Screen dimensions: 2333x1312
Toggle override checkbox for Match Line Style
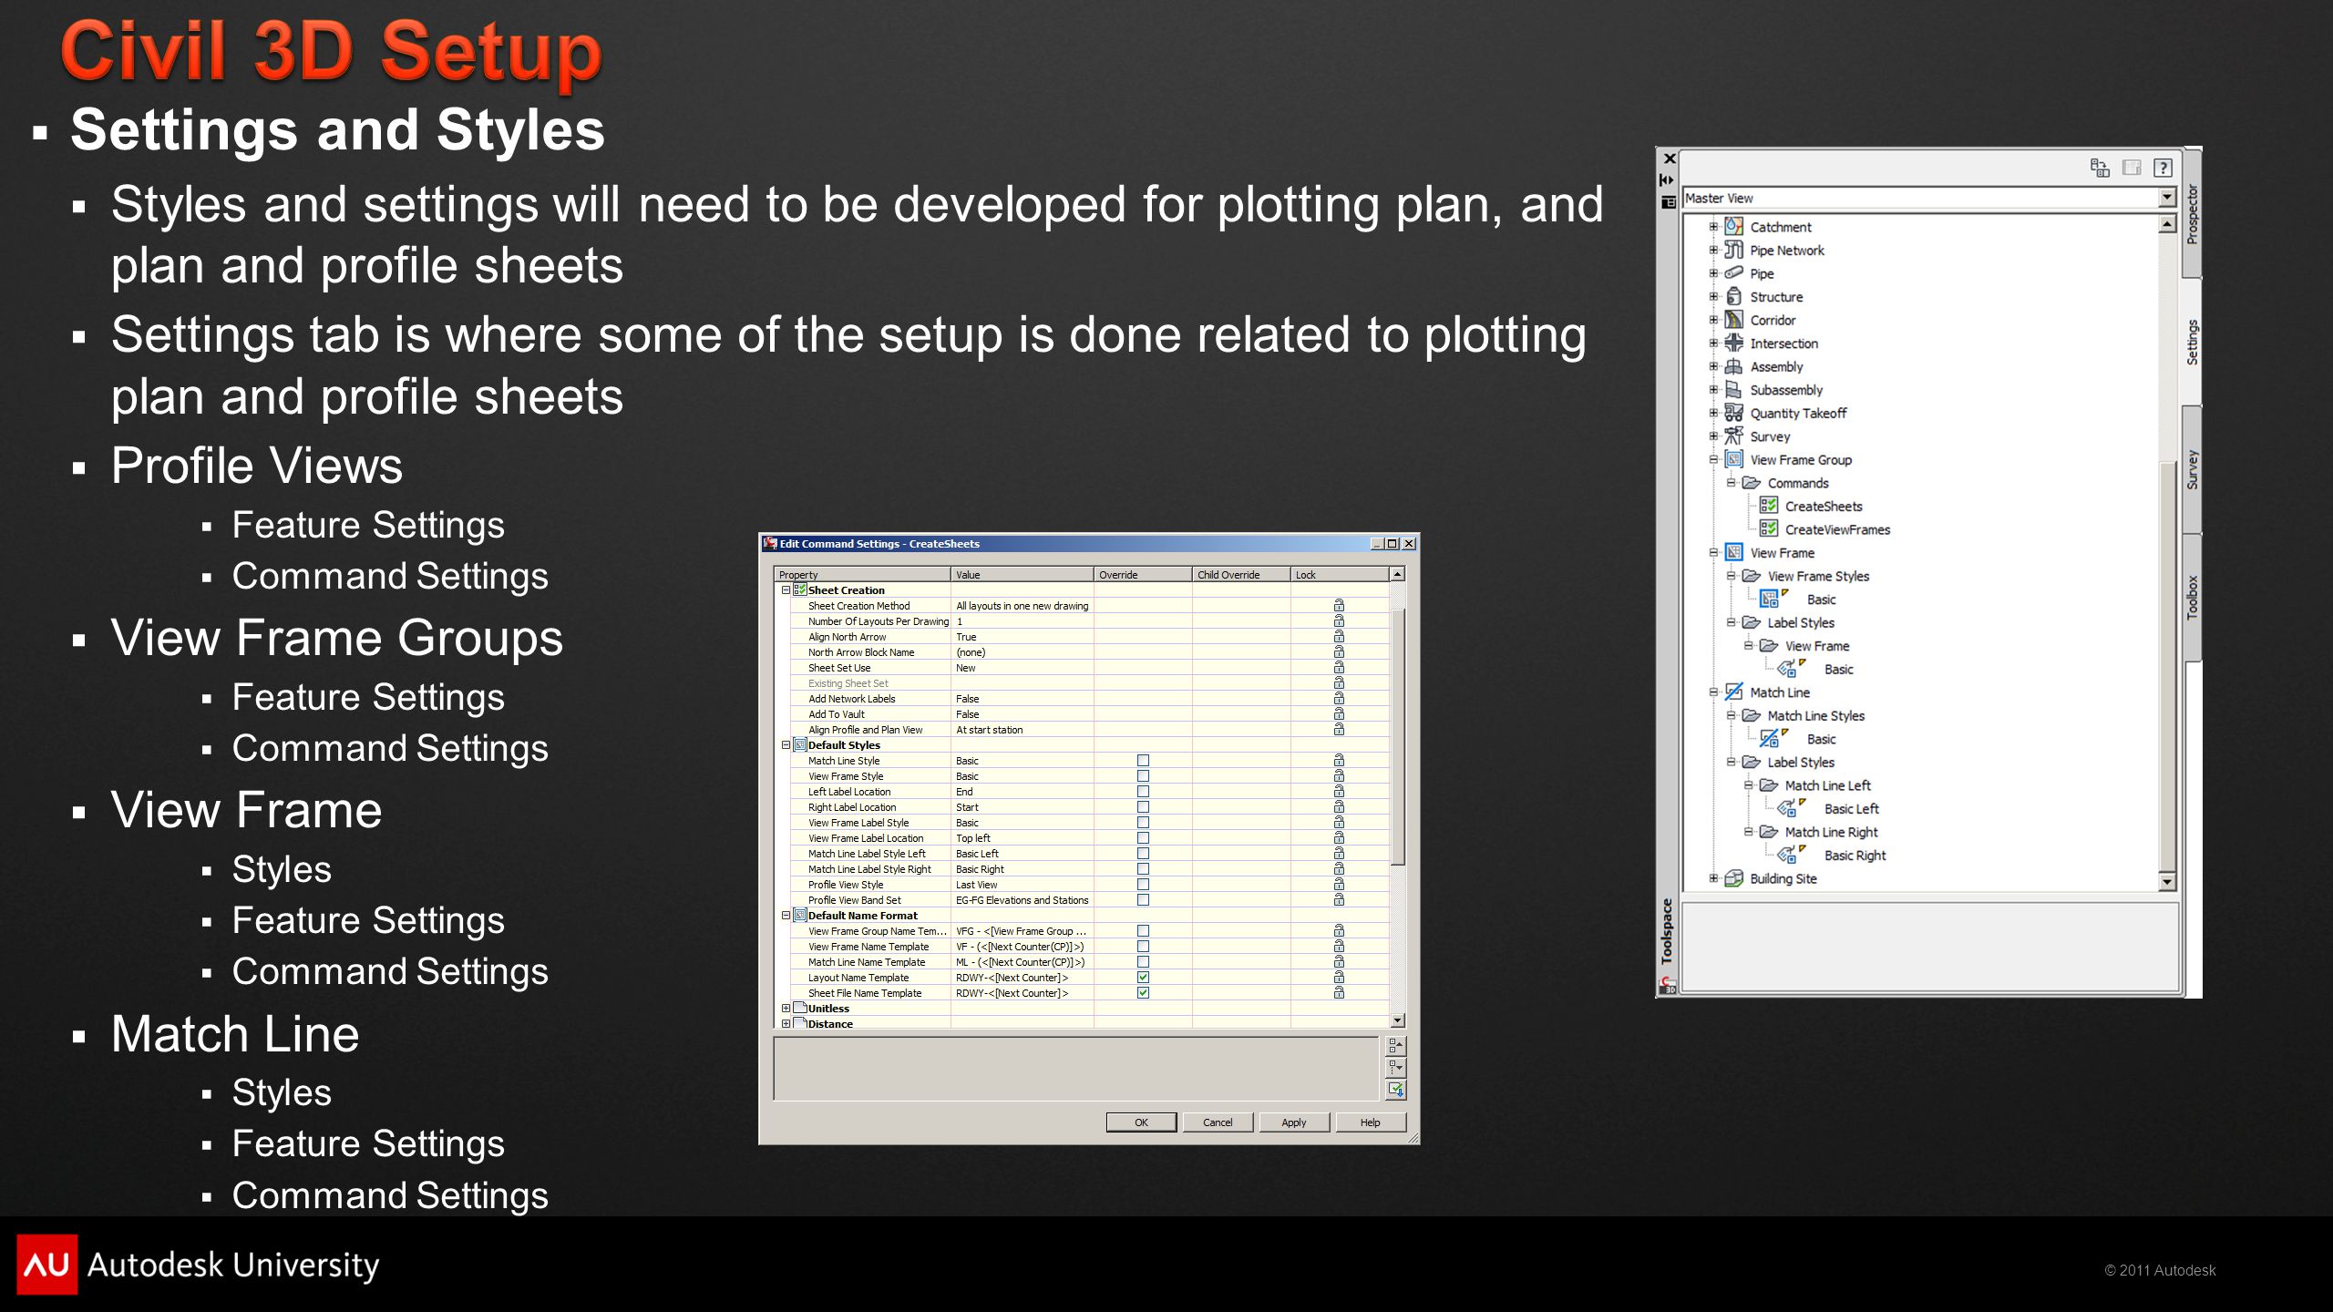point(1143,760)
